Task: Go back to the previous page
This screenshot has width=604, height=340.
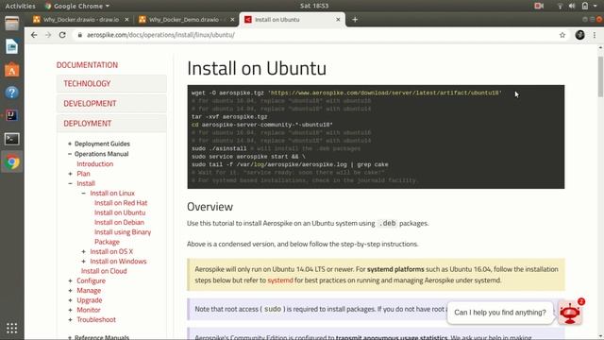Action: point(34,35)
